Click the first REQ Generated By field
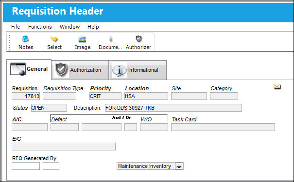Screen dimensions: 294x182 click(26, 166)
